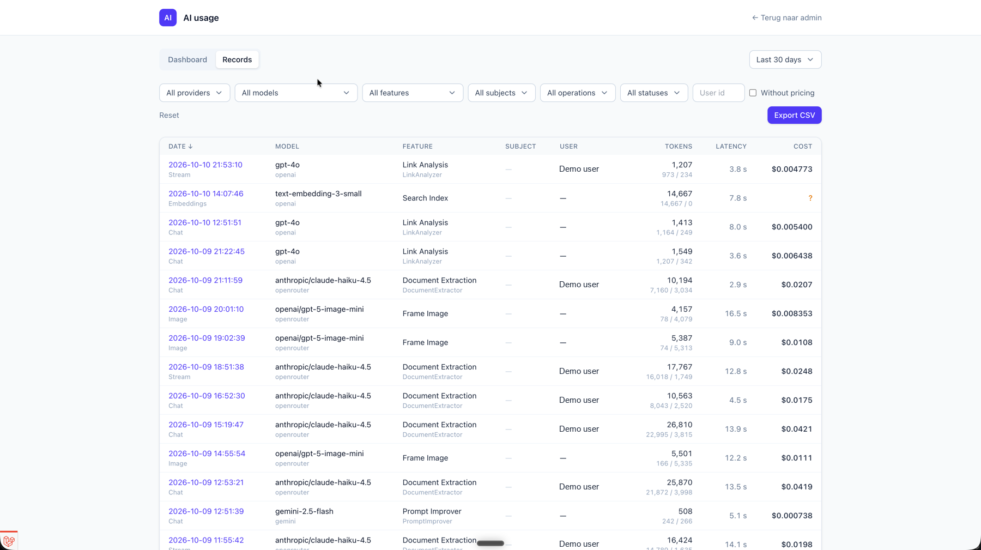This screenshot has width=981, height=550.
Task: Open record 2026-10-09 12:51:39
Action: 206,511
